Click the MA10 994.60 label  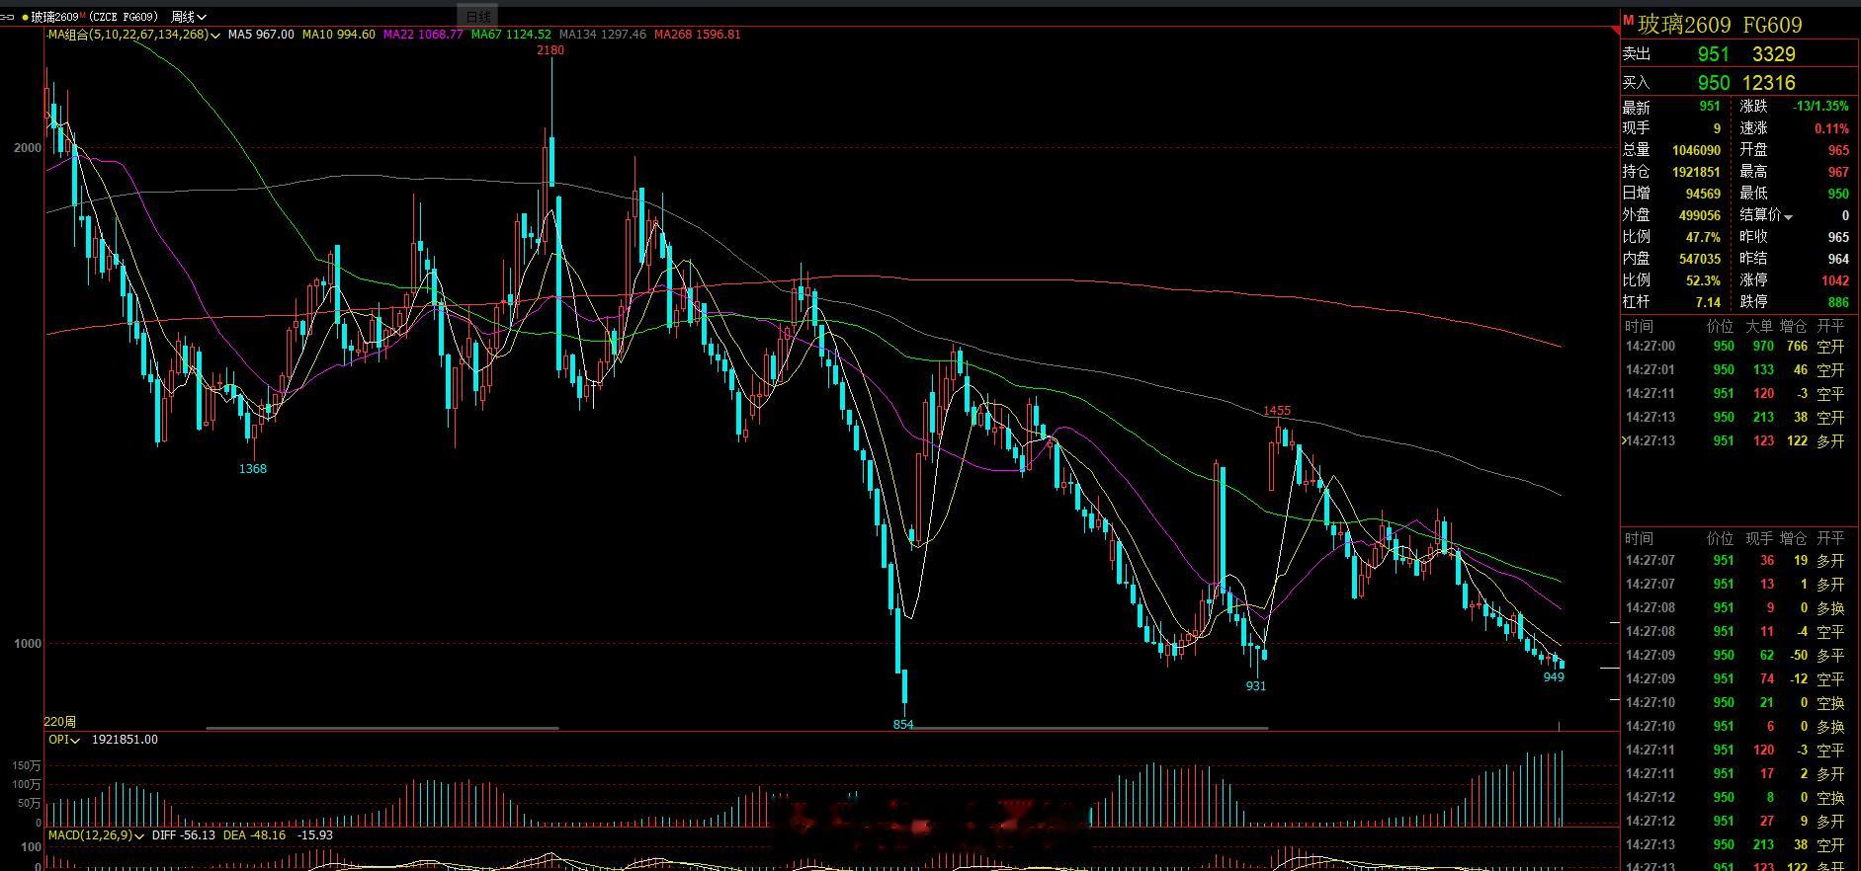[x=338, y=35]
